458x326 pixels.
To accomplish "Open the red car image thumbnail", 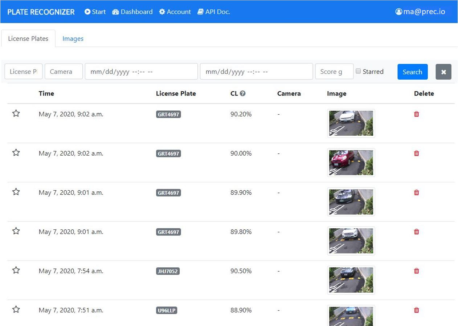I will 351,162.
